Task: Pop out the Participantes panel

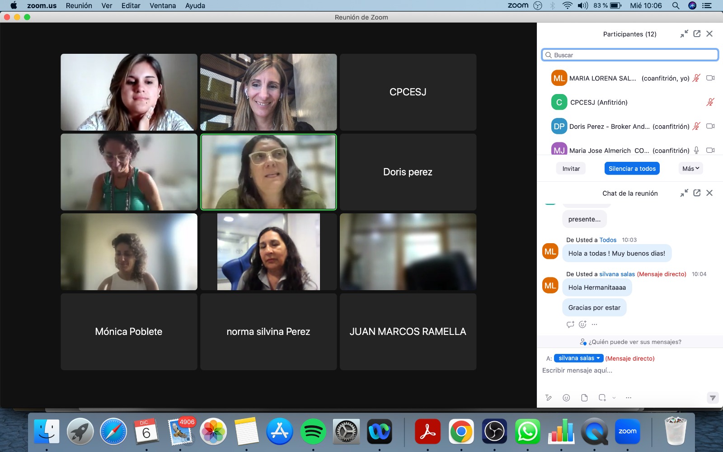Action: [x=697, y=34]
